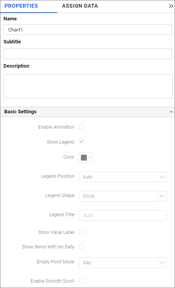
Task: Click the Basic Settings section header
Action: pos(87,112)
